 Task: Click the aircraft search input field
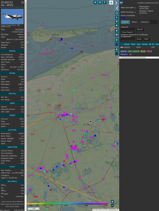128,29
